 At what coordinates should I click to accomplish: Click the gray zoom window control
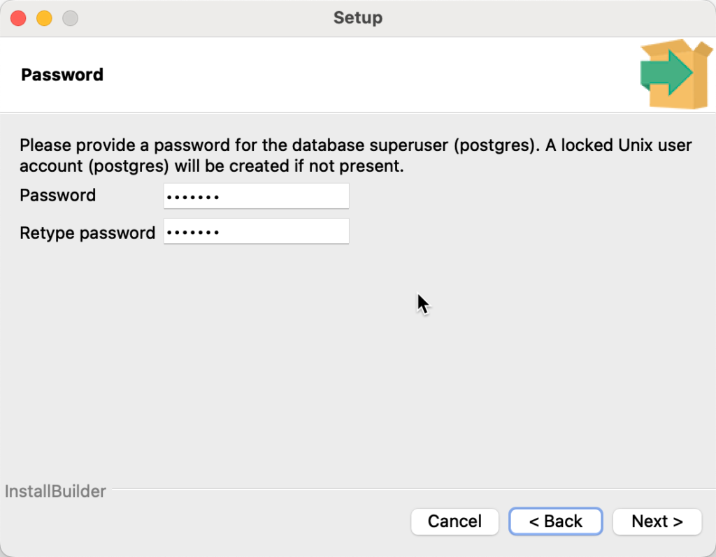pos(70,18)
